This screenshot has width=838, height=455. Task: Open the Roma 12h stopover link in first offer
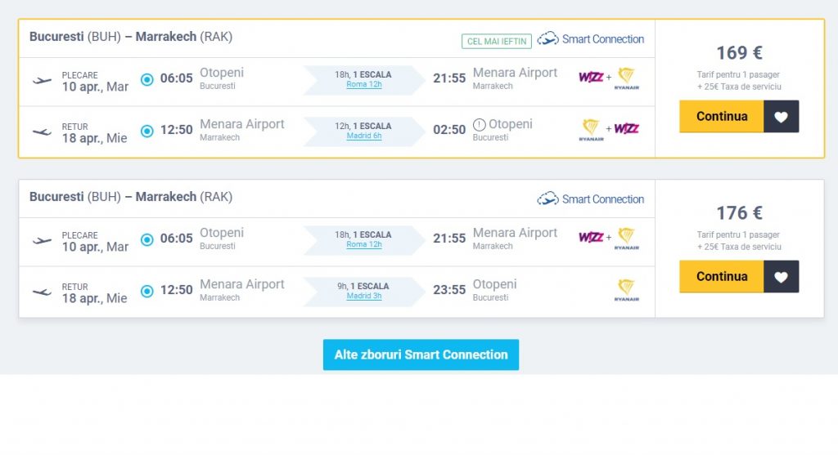[364, 84]
